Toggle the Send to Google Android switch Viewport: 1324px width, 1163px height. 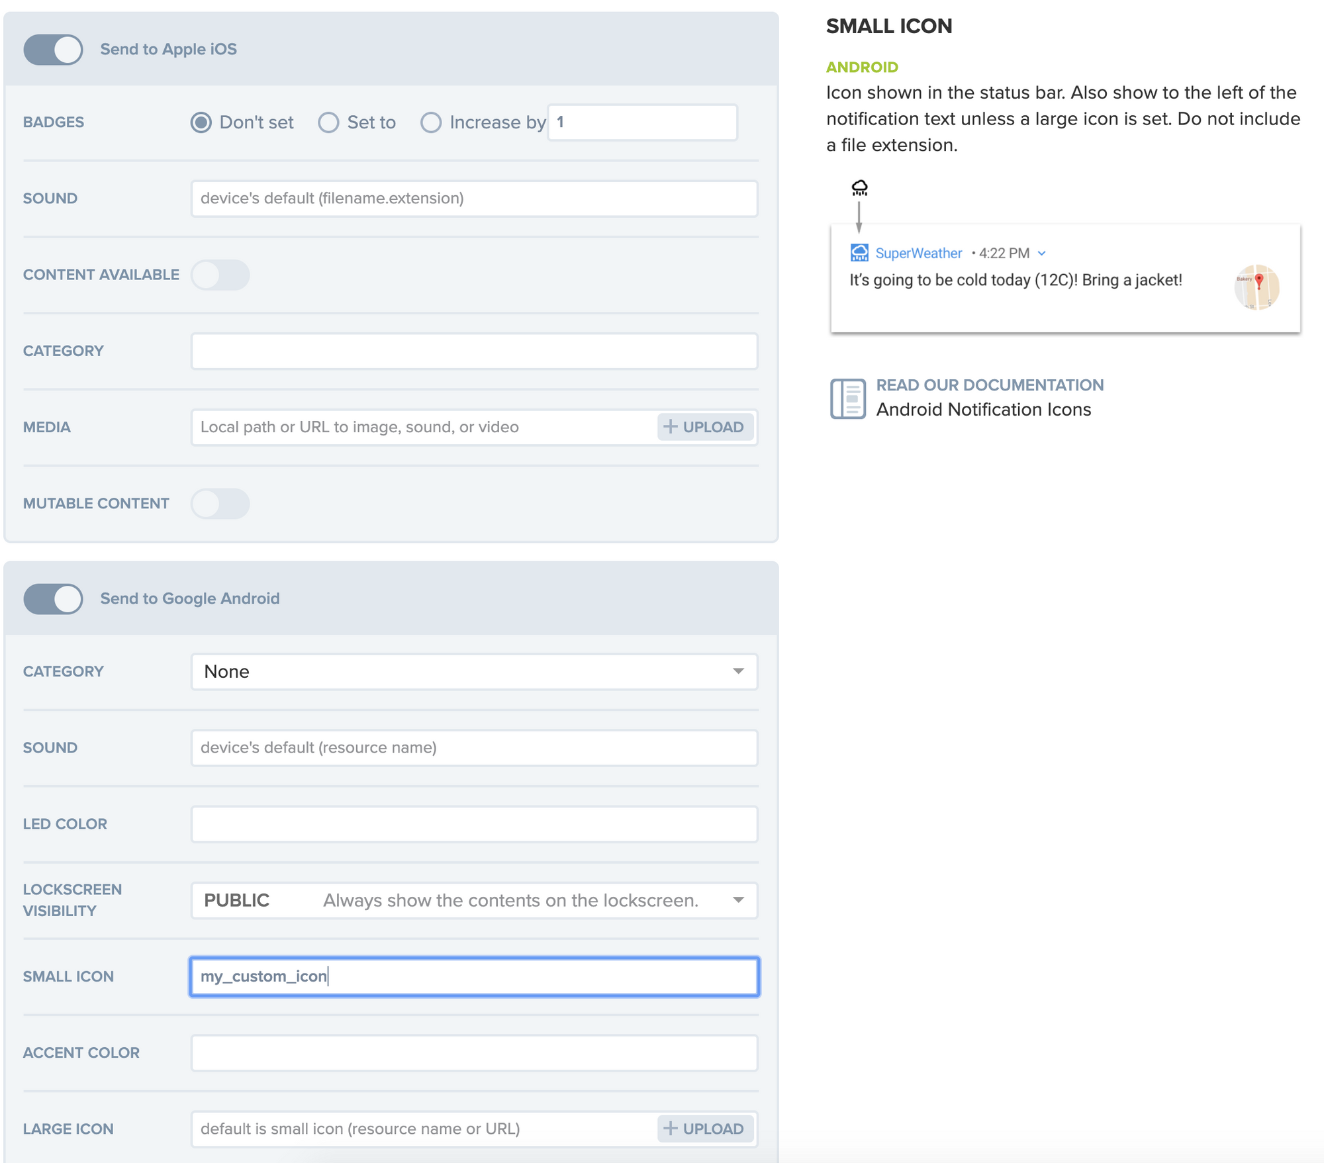pos(53,599)
